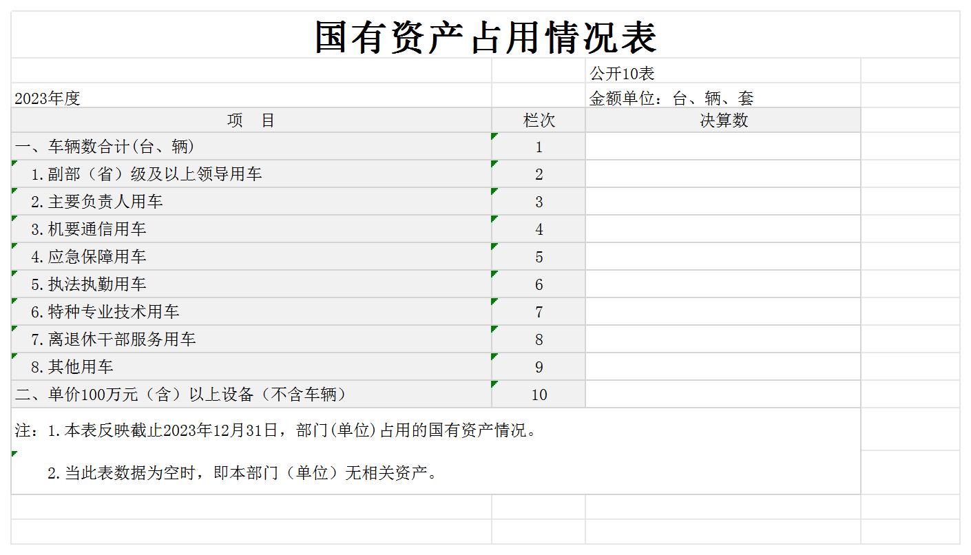Select the 主要负责人用车 row label
This screenshot has width=971, height=555.
[251, 202]
